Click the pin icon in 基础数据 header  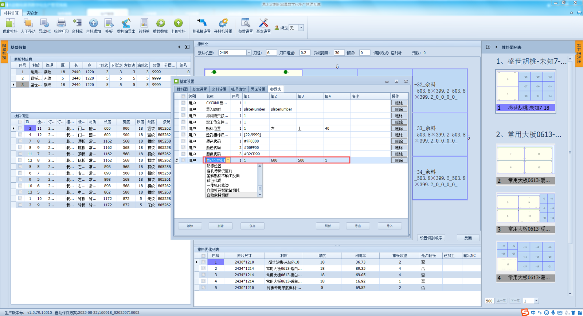187,47
